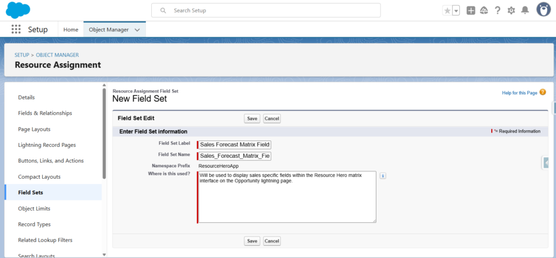Click the Salesforce cloud logo
This screenshot has height=258, width=556.
click(x=18, y=10)
